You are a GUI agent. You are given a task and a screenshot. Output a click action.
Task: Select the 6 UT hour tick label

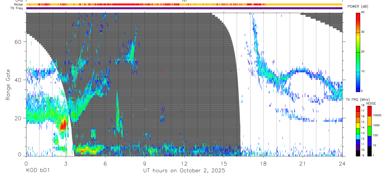pyautogui.click(x=105, y=164)
